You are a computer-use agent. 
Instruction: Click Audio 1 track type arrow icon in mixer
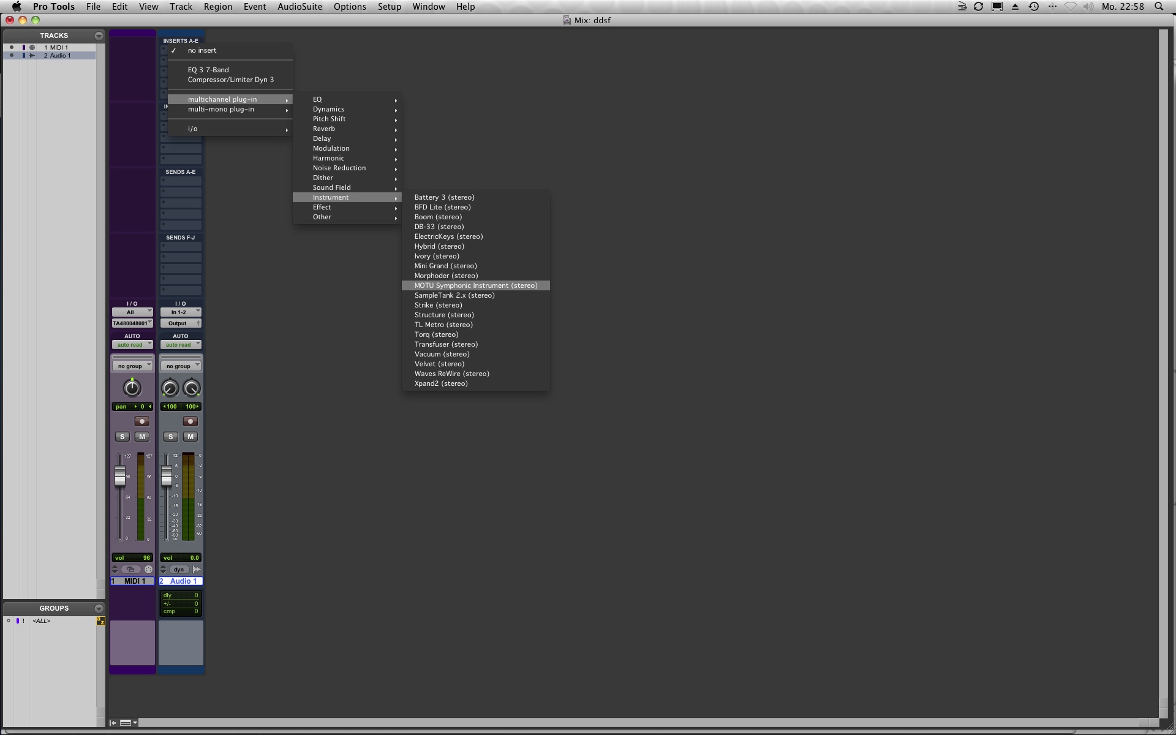pyautogui.click(x=197, y=570)
